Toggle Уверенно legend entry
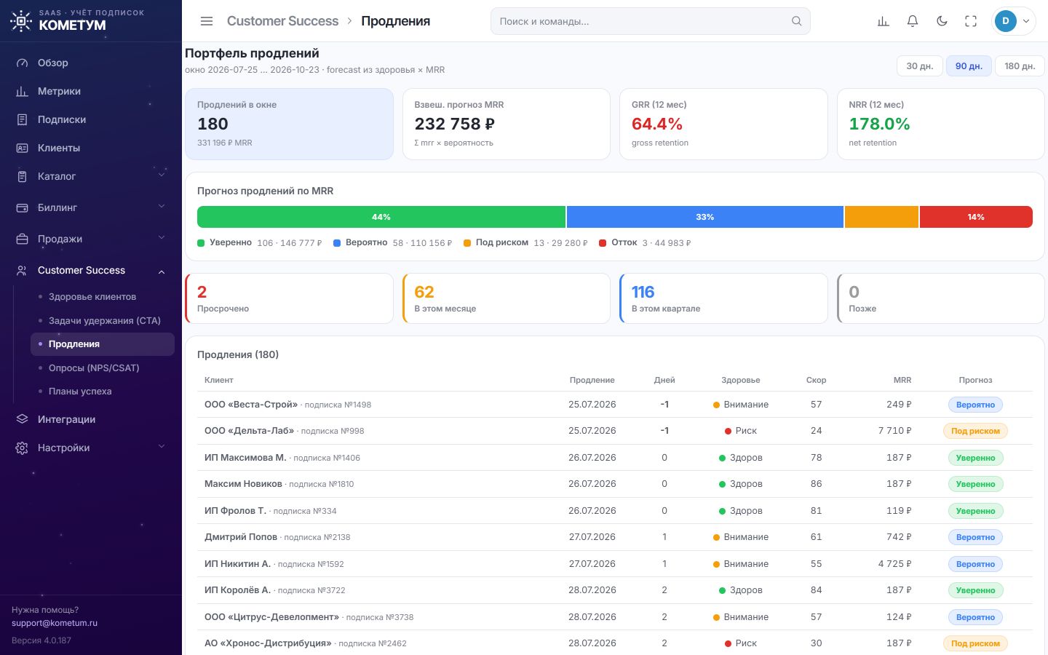1048x655 pixels. tap(259, 243)
